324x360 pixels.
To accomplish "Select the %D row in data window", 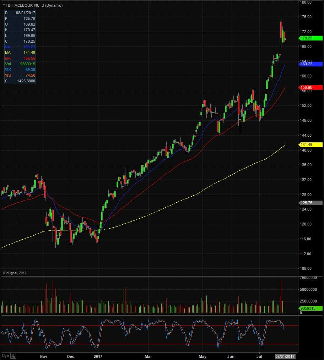I will (20, 75).
